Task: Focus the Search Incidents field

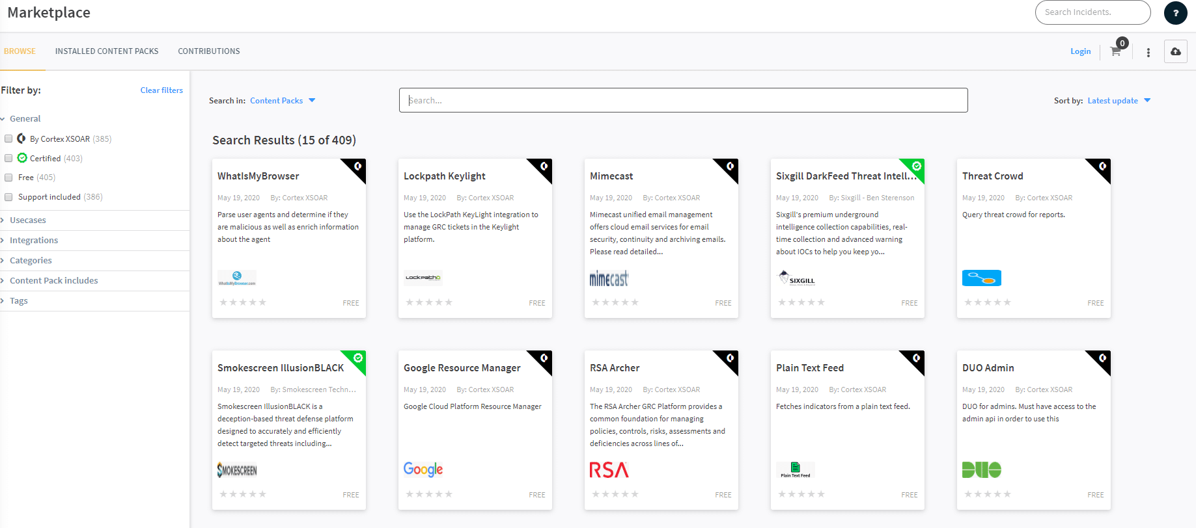Action: tap(1093, 12)
